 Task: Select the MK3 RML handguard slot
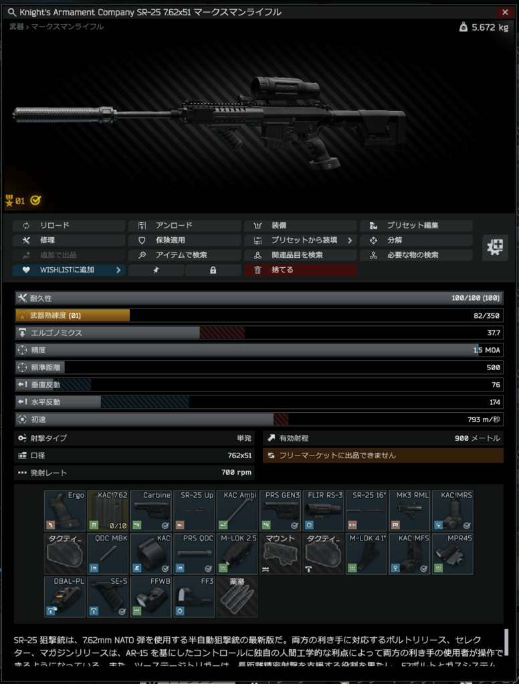409,511
